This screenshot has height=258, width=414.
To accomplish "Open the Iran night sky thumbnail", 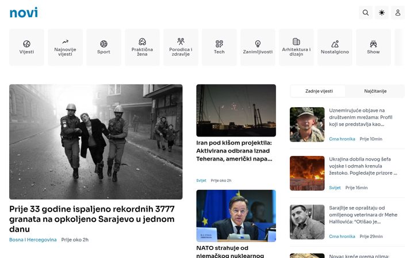I will (x=236, y=110).
